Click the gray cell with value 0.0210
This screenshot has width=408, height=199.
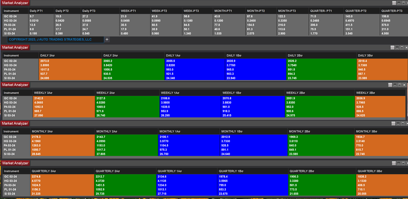click(41, 21)
